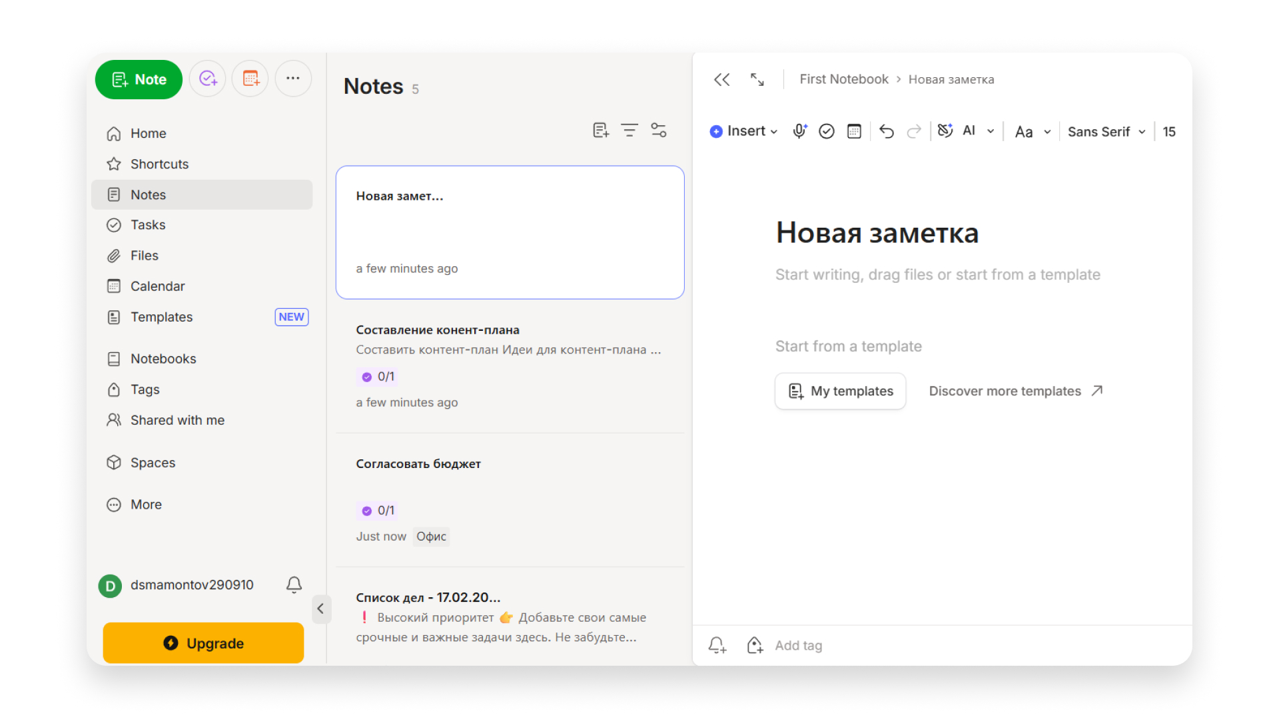Click the new note icon above the notes list
Screen dimensions: 1279x719
(600, 130)
